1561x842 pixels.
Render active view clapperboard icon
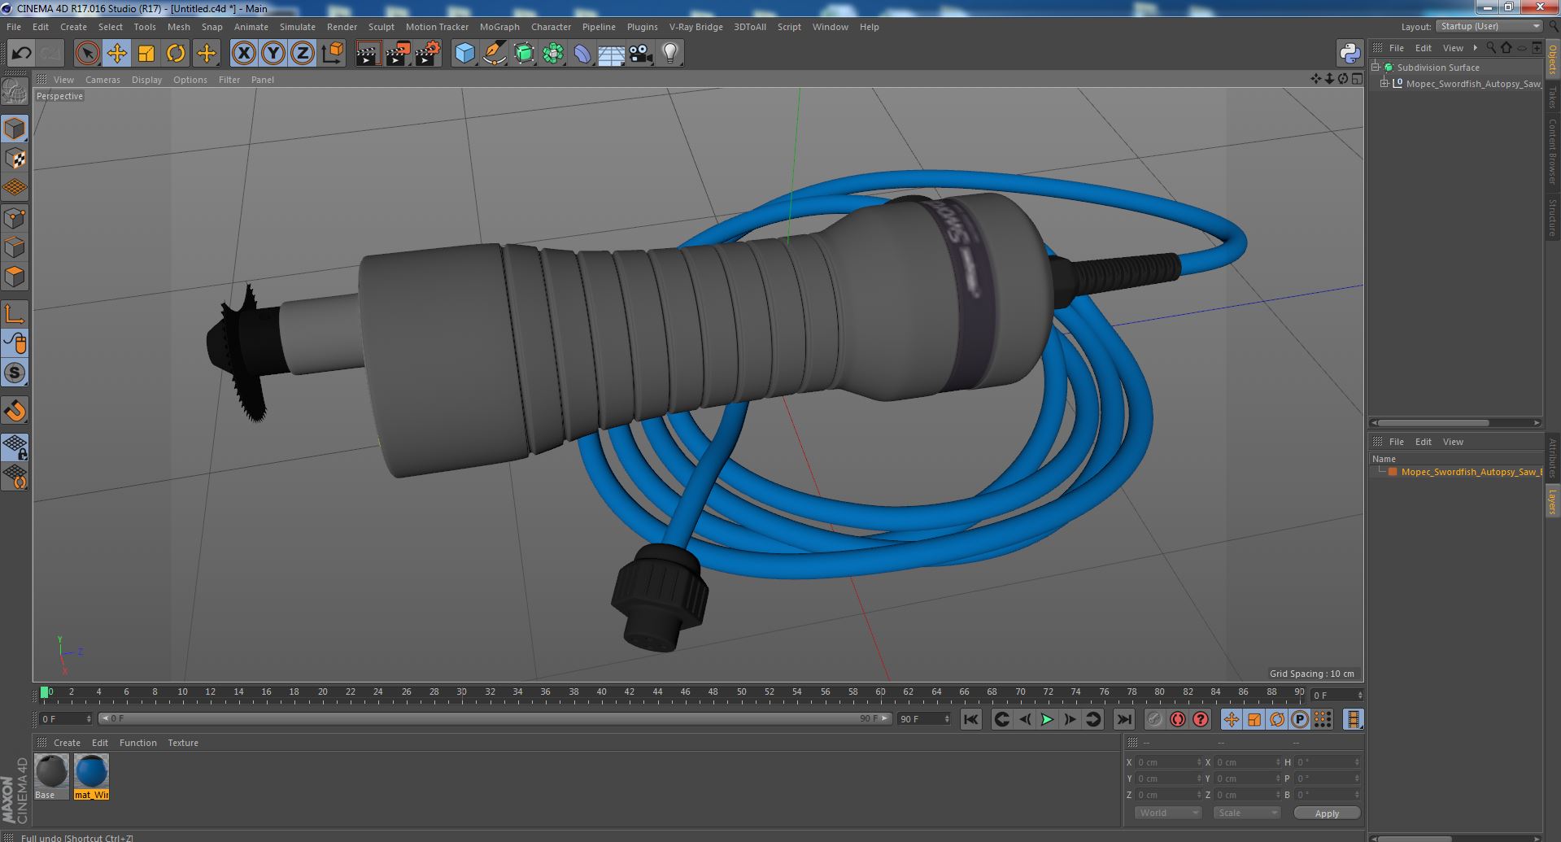[x=368, y=54]
